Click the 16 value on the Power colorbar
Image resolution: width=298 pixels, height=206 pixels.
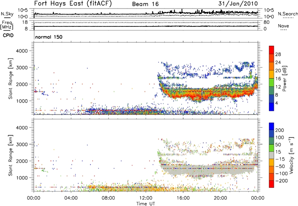278,79
